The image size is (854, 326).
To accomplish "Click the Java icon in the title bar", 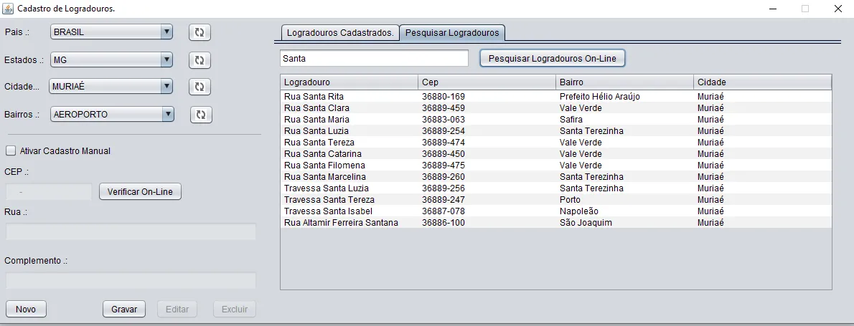I will pos(9,9).
